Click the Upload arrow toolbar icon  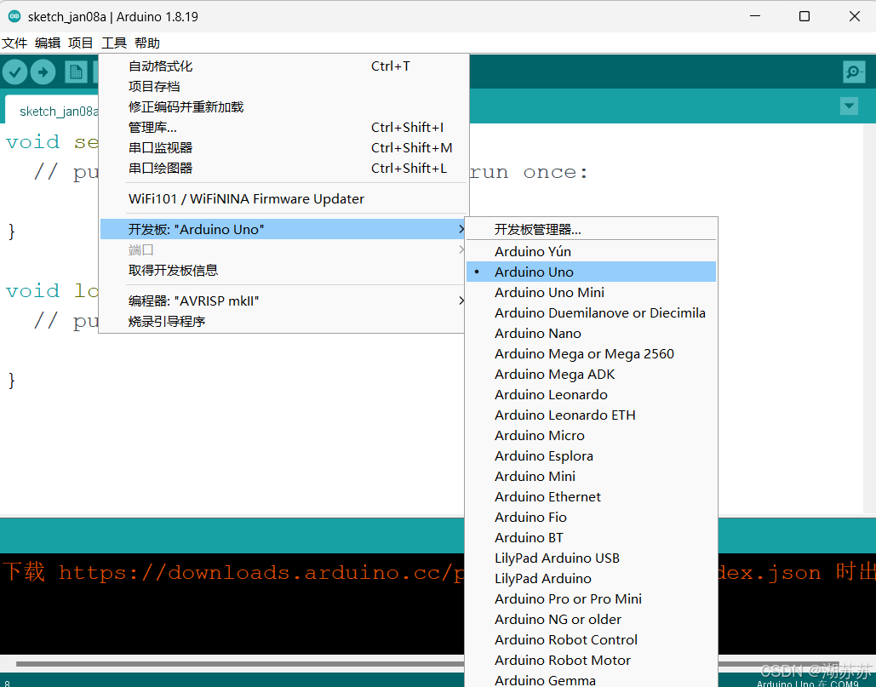[43, 72]
